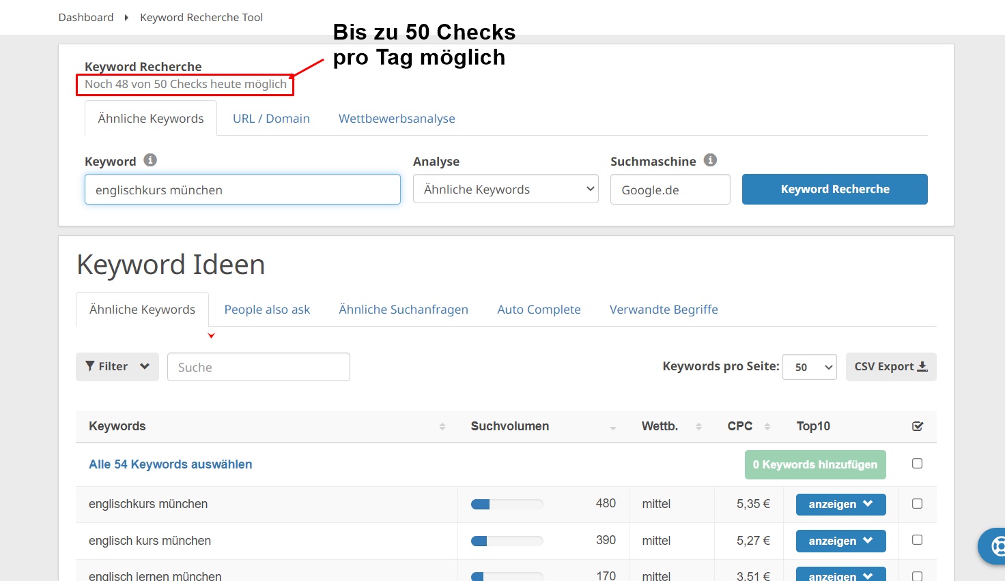The height and width of the screenshot is (581, 1005).
Task: Sort by Suchvolumen column arrow
Action: click(x=612, y=428)
